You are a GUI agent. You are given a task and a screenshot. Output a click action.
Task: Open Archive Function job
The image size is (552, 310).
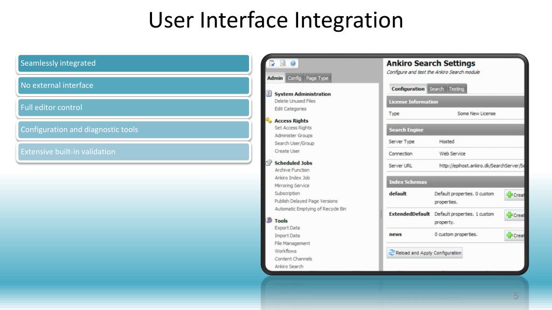click(x=292, y=170)
